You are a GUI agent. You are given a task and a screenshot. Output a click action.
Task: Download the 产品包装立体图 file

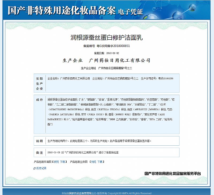[100, 162]
